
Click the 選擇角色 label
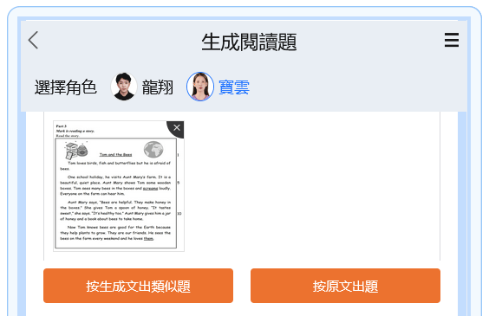point(66,87)
